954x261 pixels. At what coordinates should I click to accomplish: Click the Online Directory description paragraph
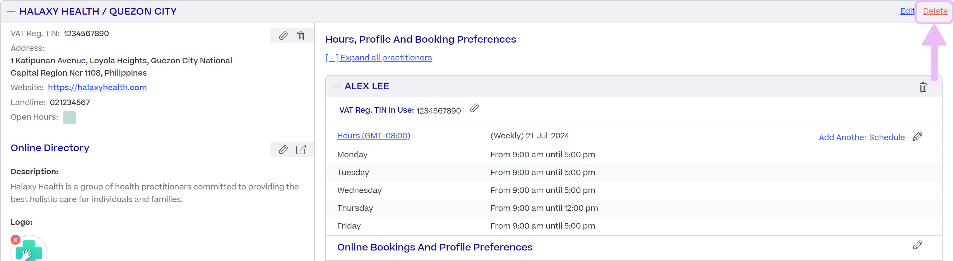coord(155,193)
